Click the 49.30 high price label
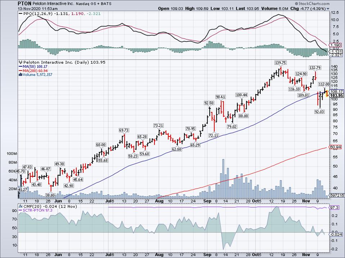The image size is (345, 258). point(59,164)
